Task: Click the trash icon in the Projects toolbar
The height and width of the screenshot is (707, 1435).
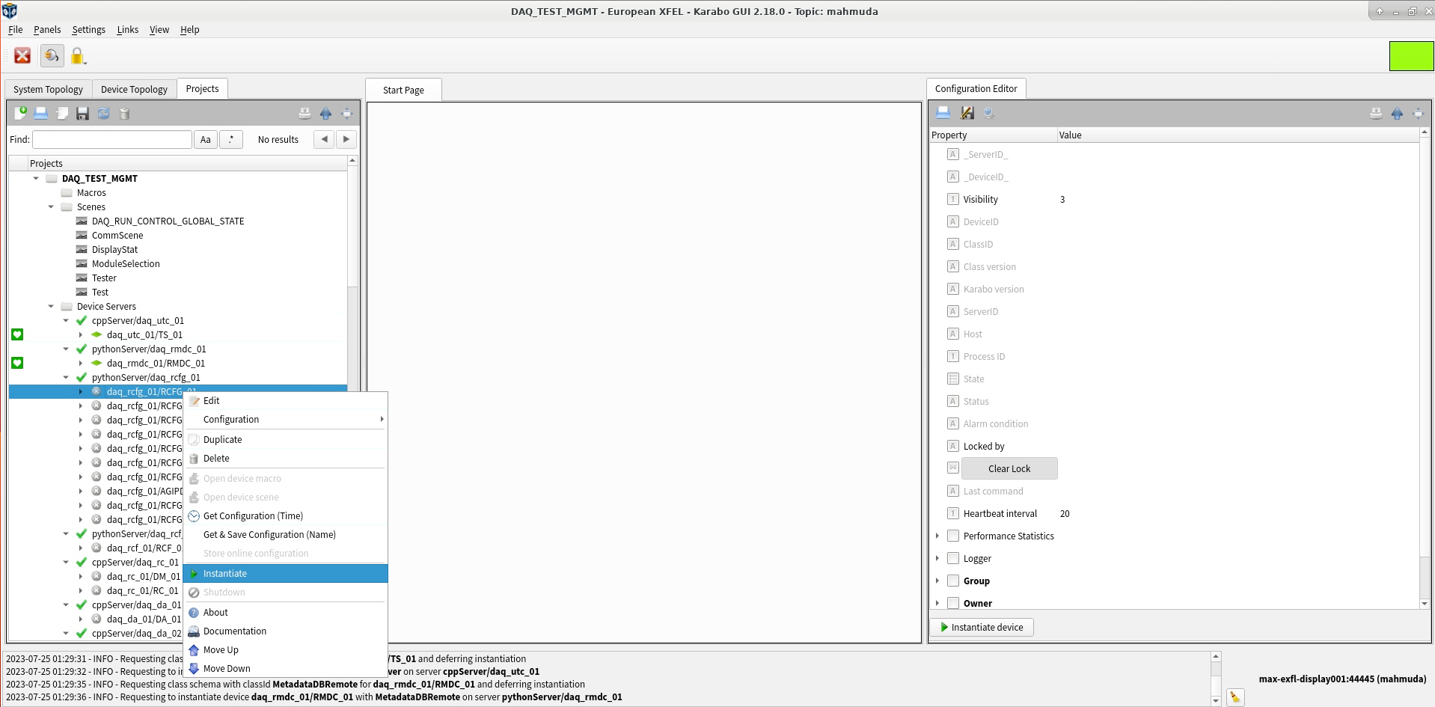Action: (125, 113)
